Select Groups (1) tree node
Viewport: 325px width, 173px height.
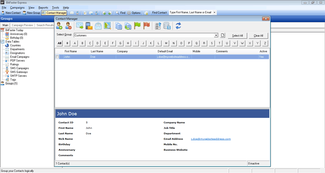click(x=11, y=83)
